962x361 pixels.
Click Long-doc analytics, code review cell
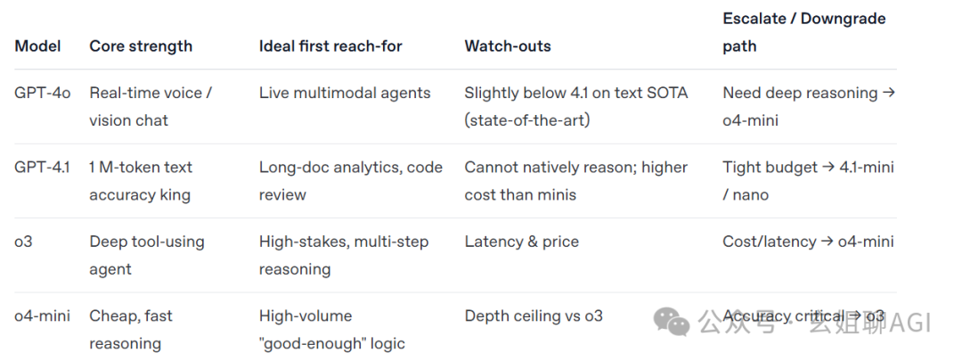pos(350,181)
